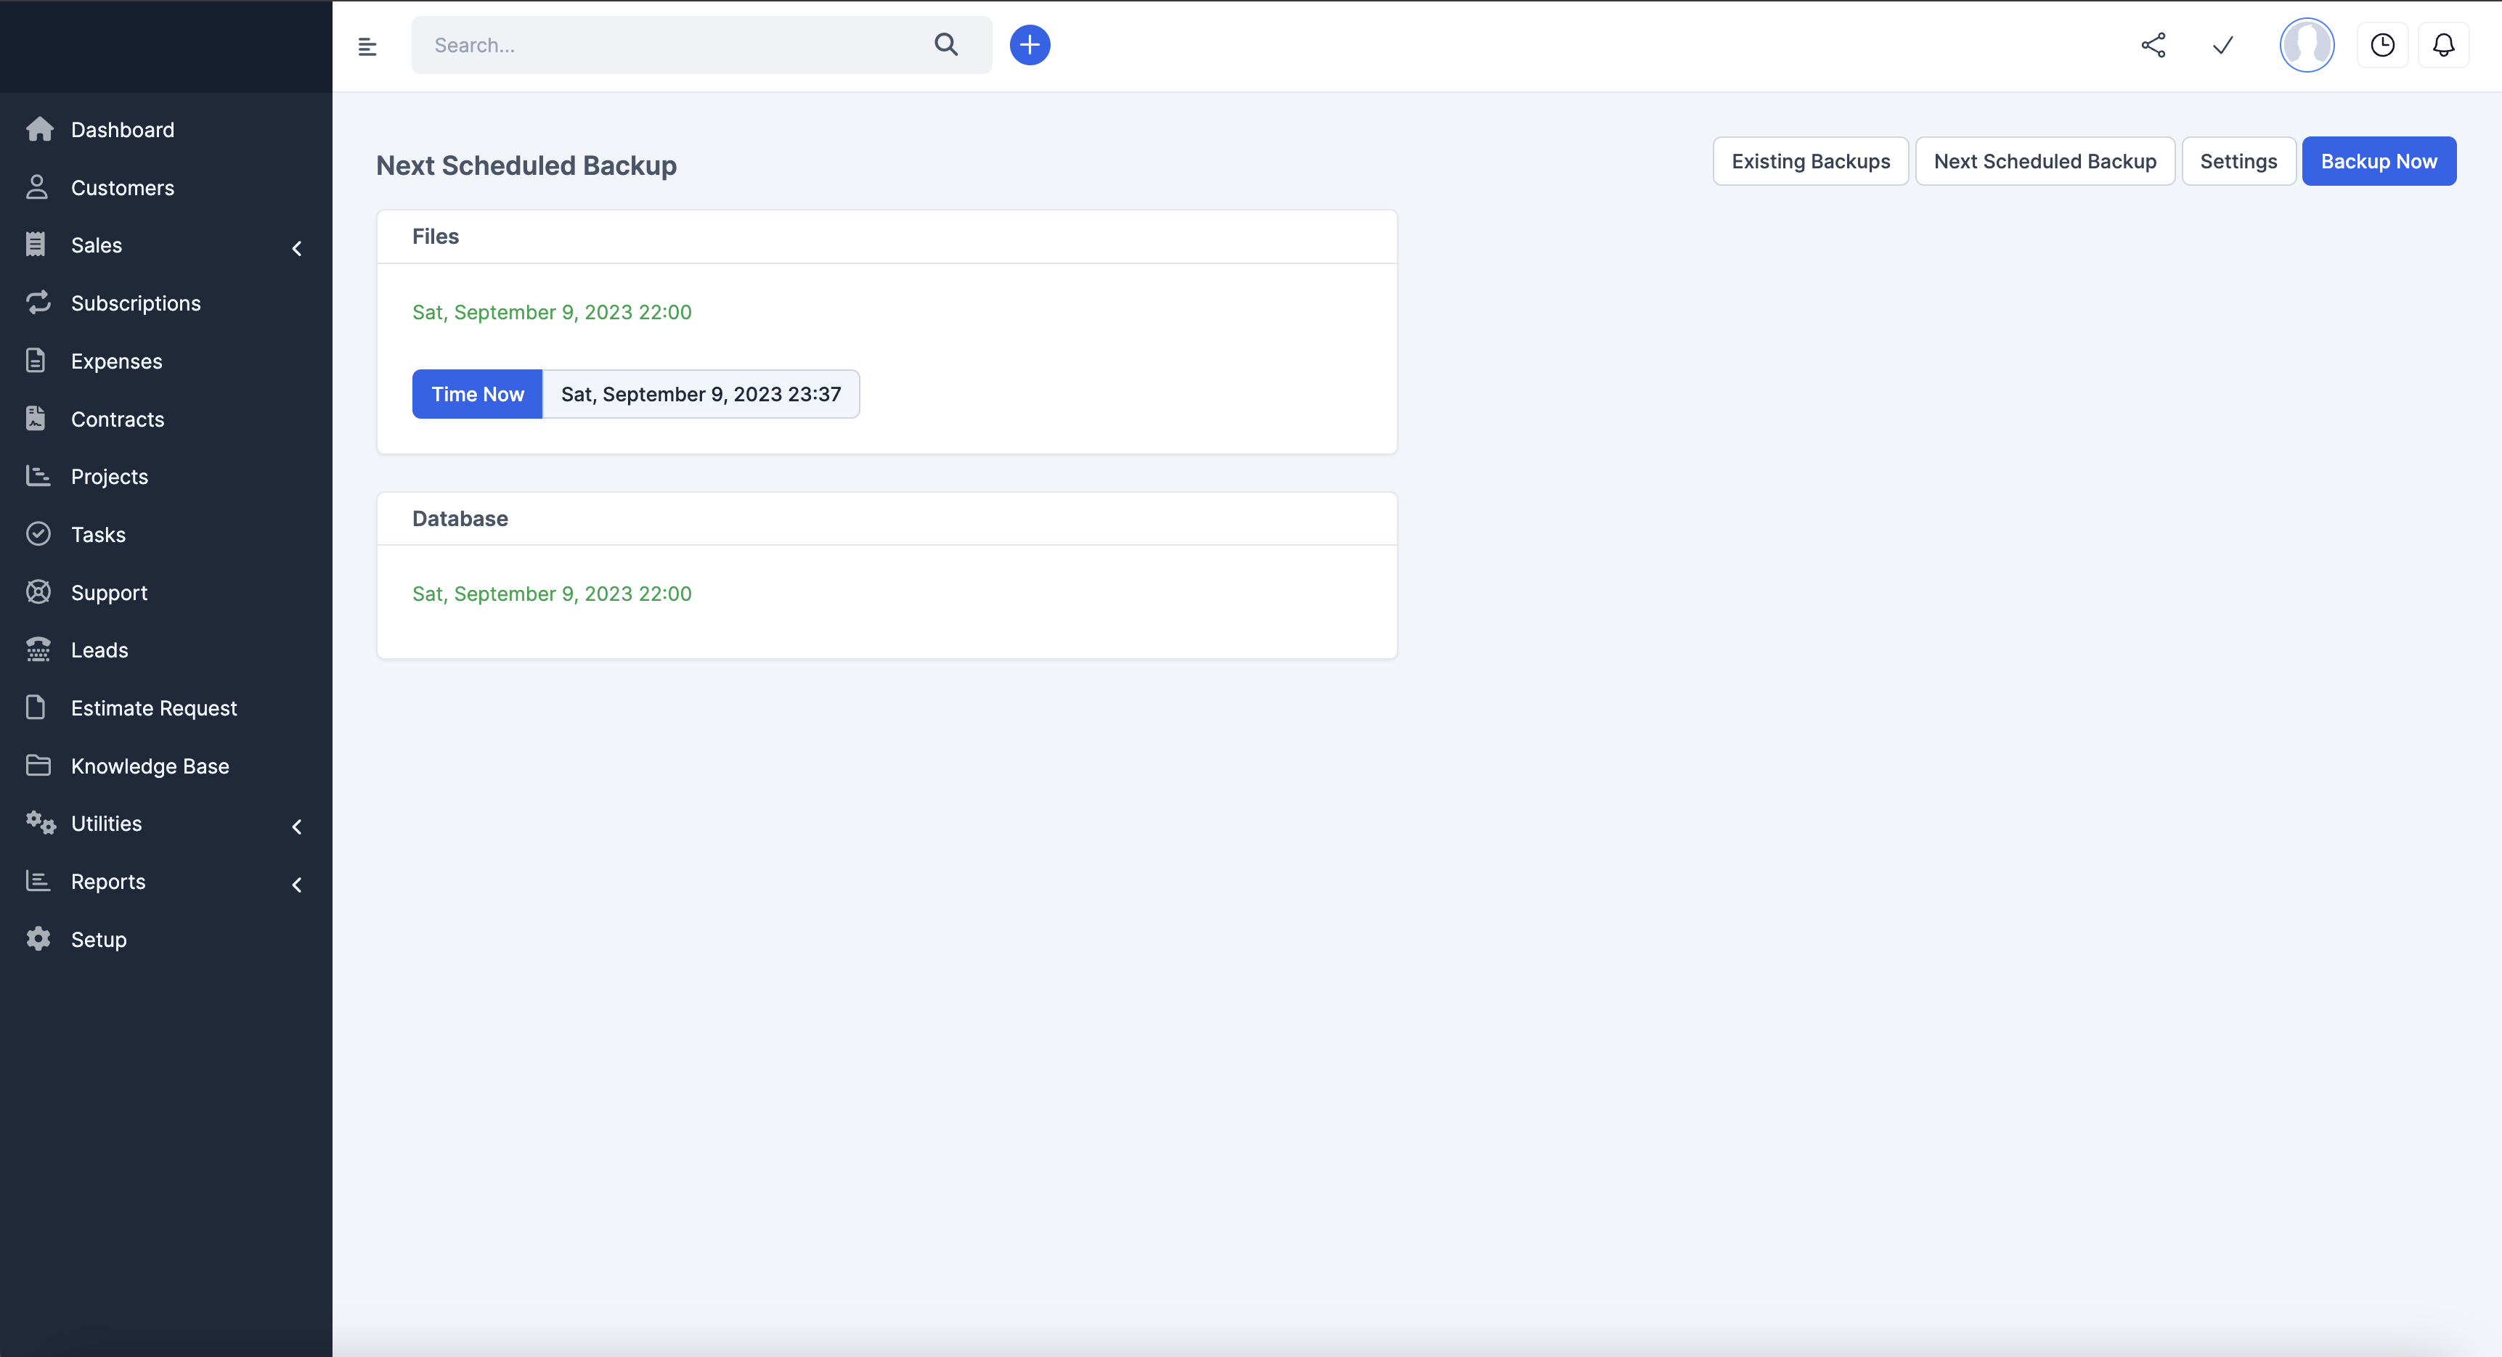The image size is (2502, 1357).
Task: Click the Support lifebuoy icon
Action: click(38, 591)
